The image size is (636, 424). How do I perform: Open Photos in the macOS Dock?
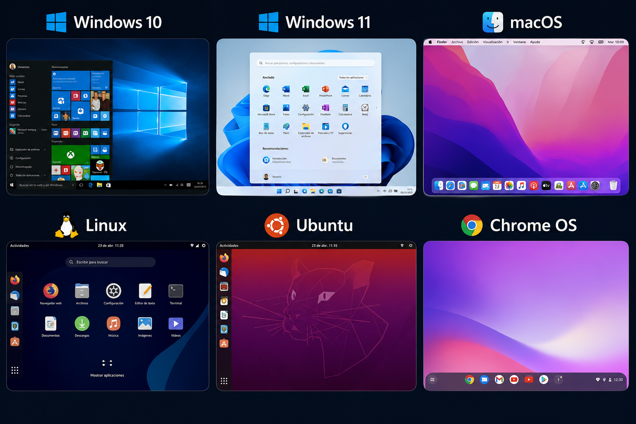pyautogui.click(x=509, y=185)
